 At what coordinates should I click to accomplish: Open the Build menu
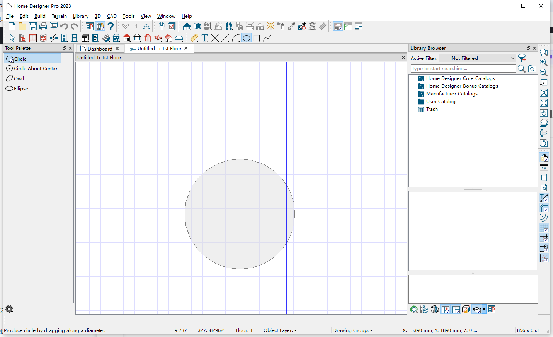click(x=40, y=16)
